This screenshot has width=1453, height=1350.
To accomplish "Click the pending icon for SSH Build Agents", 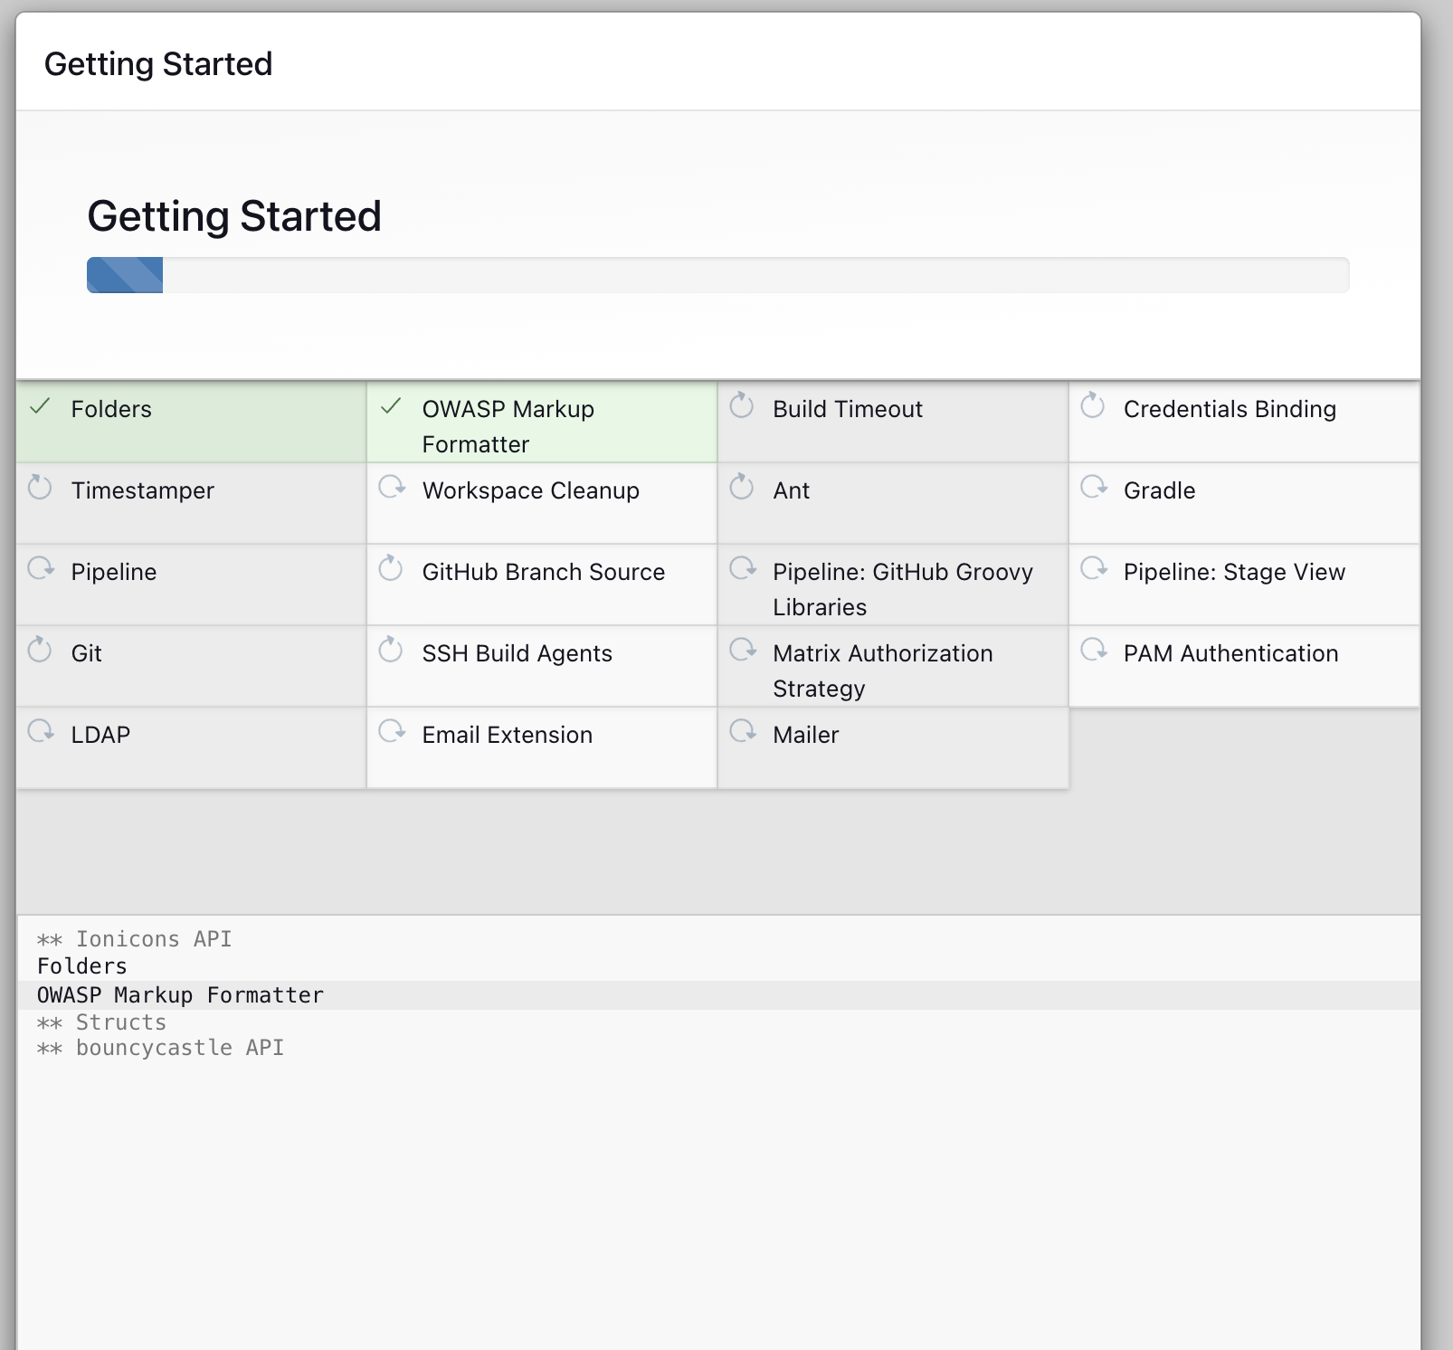I will 391,650.
